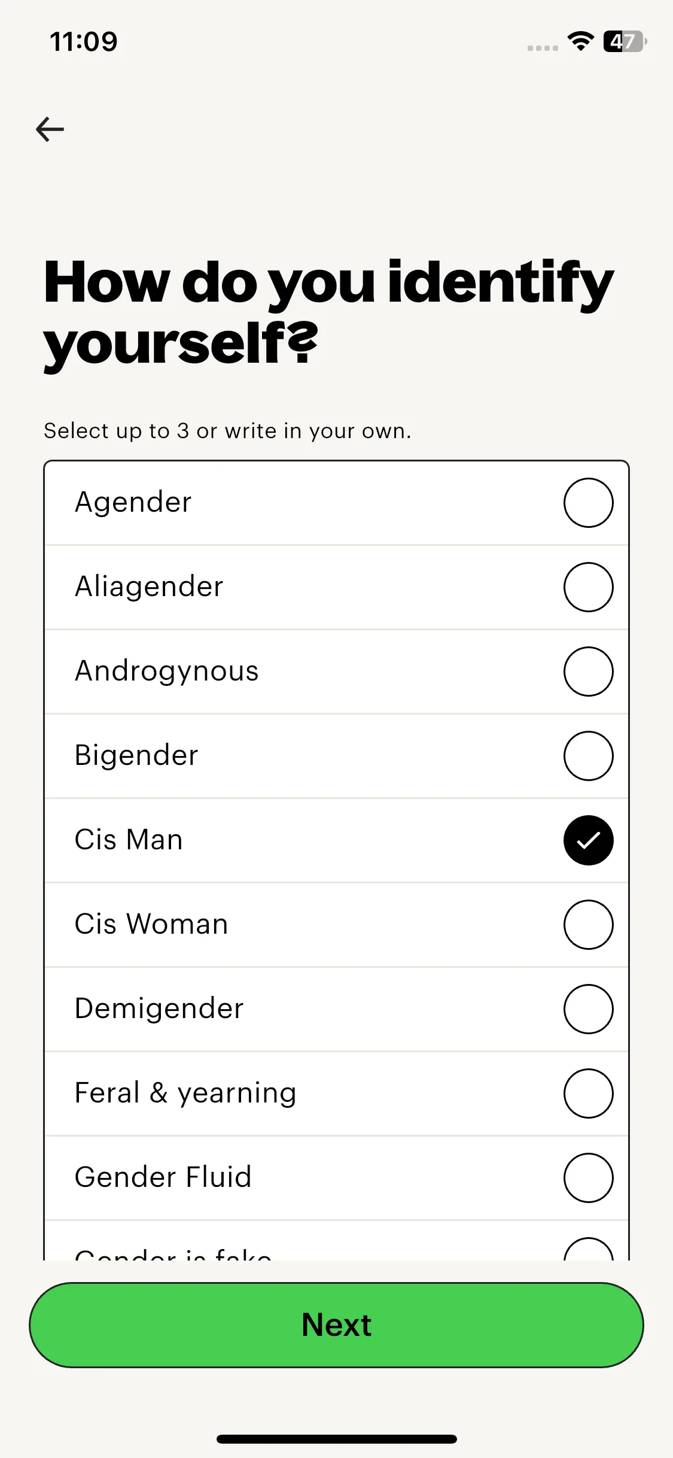Toggle the Aliagender selection circle
This screenshot has height=1458, width=673.
coord(588,587)
